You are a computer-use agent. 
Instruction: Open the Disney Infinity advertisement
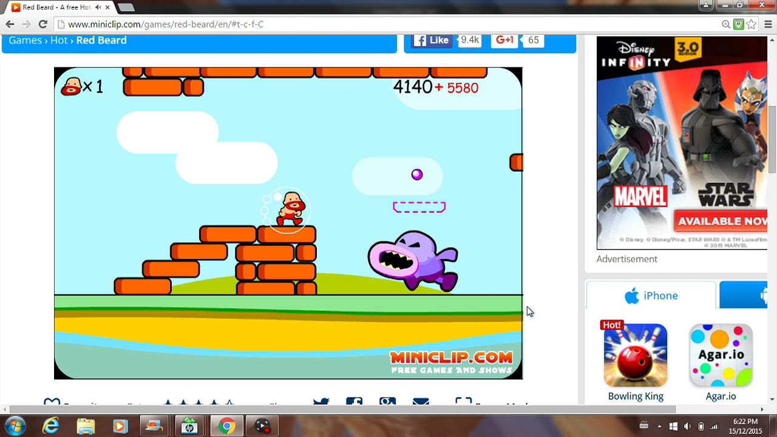[682, 143]
